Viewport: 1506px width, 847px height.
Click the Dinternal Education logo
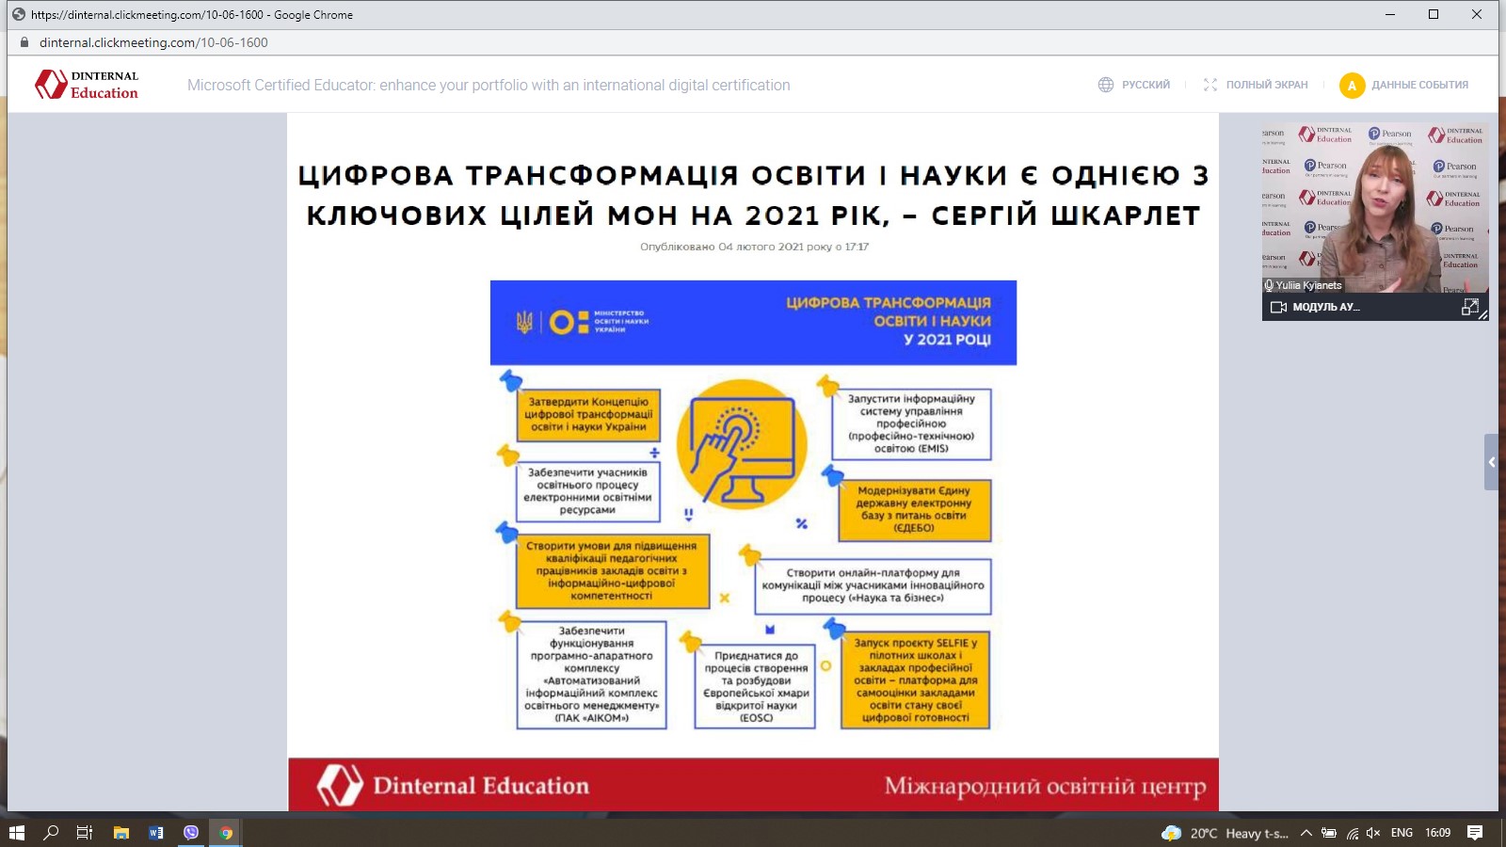[87, 85]
